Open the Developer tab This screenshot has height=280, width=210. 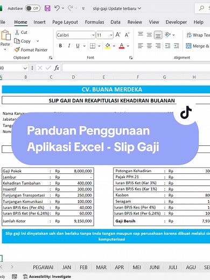[x=176, y=22]
